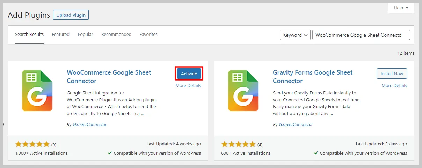The image size is (422, 168).
Task: Open the Popular plugins tab
Action: tap(85, 35)
